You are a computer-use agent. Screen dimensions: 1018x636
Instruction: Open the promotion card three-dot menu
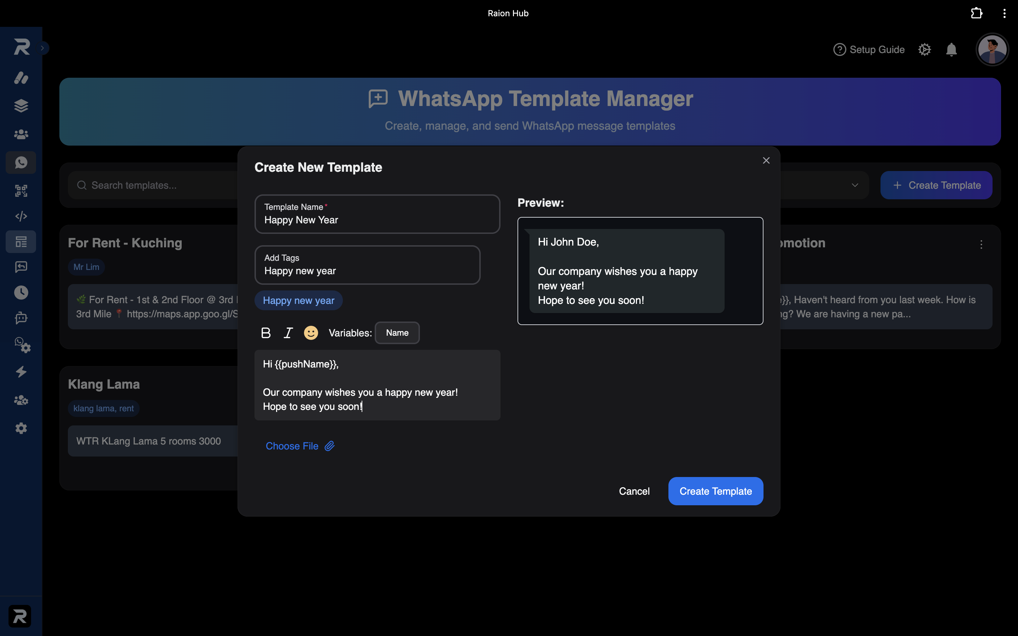pyautogui.click(x=981, y=245)
